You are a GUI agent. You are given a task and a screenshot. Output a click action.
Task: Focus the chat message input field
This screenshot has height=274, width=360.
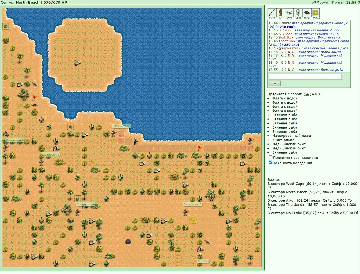(305, 77)
